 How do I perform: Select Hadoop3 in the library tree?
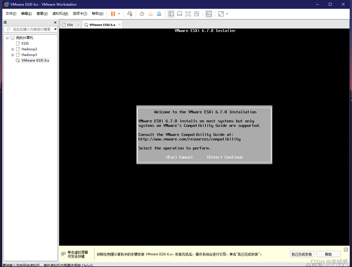29,55
